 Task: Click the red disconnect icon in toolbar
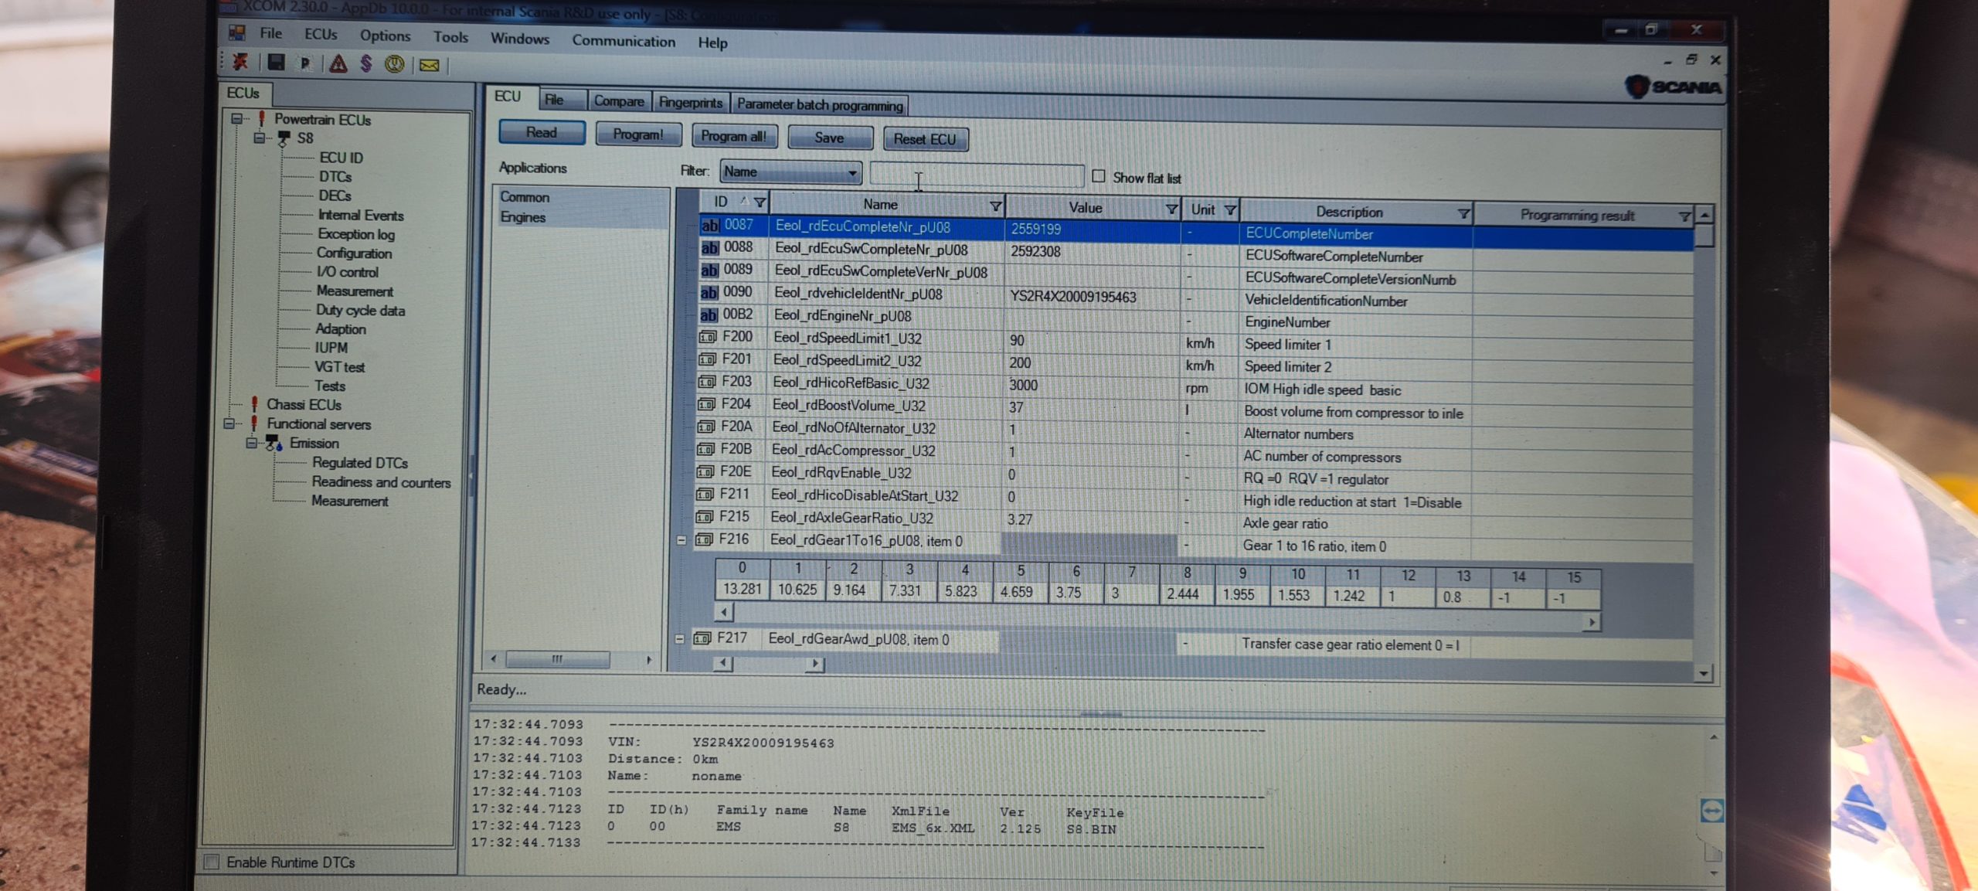coord(240,61)
